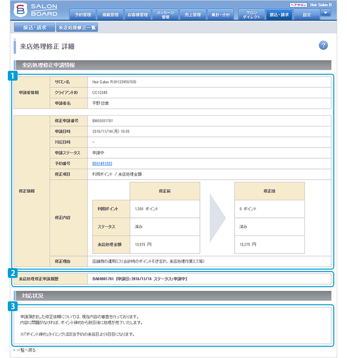Screen dimensions: 347x358
Task: Open the 予約管理 tab
Action: [82, 15]
